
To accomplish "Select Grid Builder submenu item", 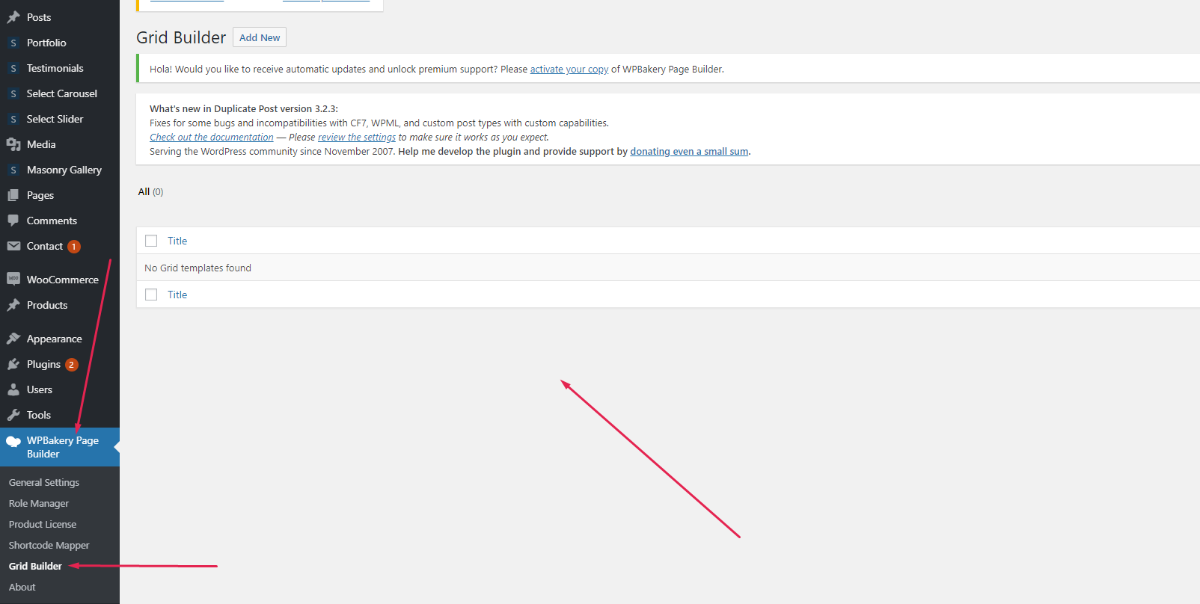I will (35, 567).
